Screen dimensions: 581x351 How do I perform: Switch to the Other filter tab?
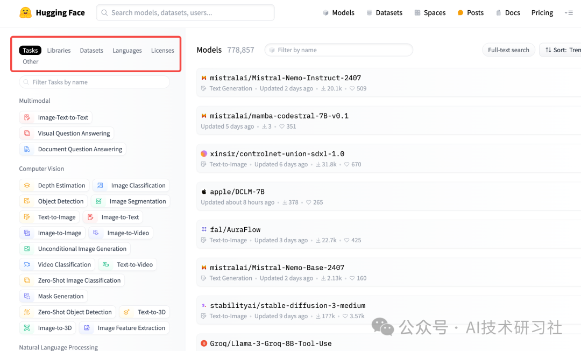tap(30, 61)
